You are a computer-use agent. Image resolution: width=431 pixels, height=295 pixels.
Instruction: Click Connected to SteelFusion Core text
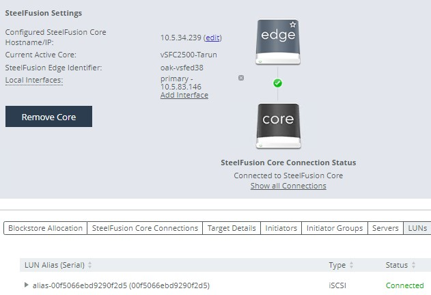pos(288,175)
